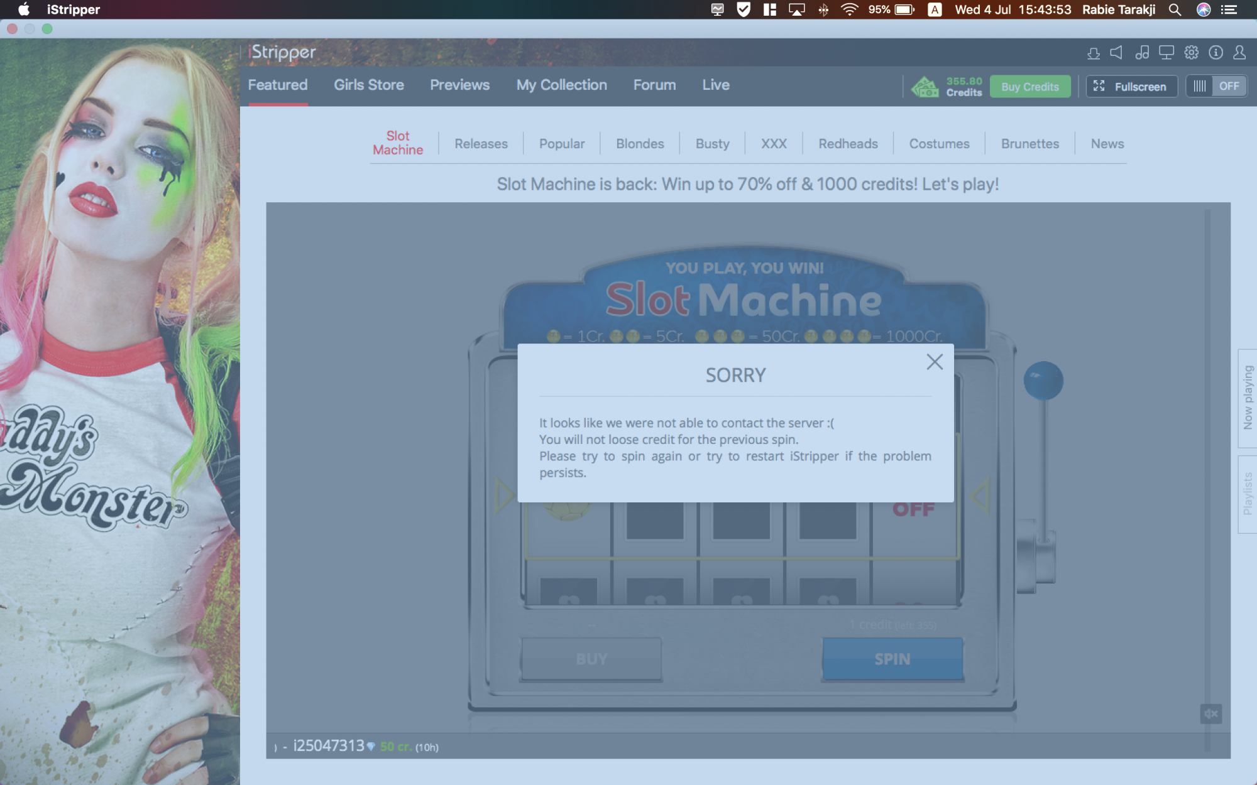Click left arrow on slot machine reels

pos(505,495)
